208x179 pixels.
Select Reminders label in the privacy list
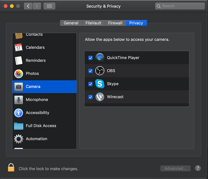[36, 61]
